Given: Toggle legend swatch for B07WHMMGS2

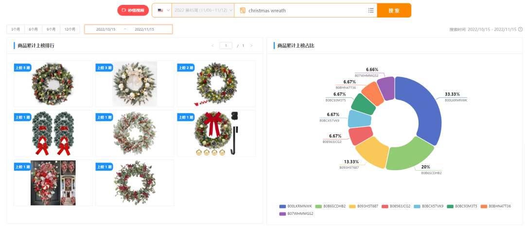Looking at the screenshot, I should 282,213.
